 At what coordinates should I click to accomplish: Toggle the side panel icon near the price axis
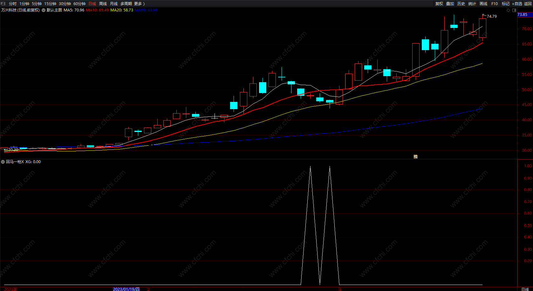[x=514, y=10]
